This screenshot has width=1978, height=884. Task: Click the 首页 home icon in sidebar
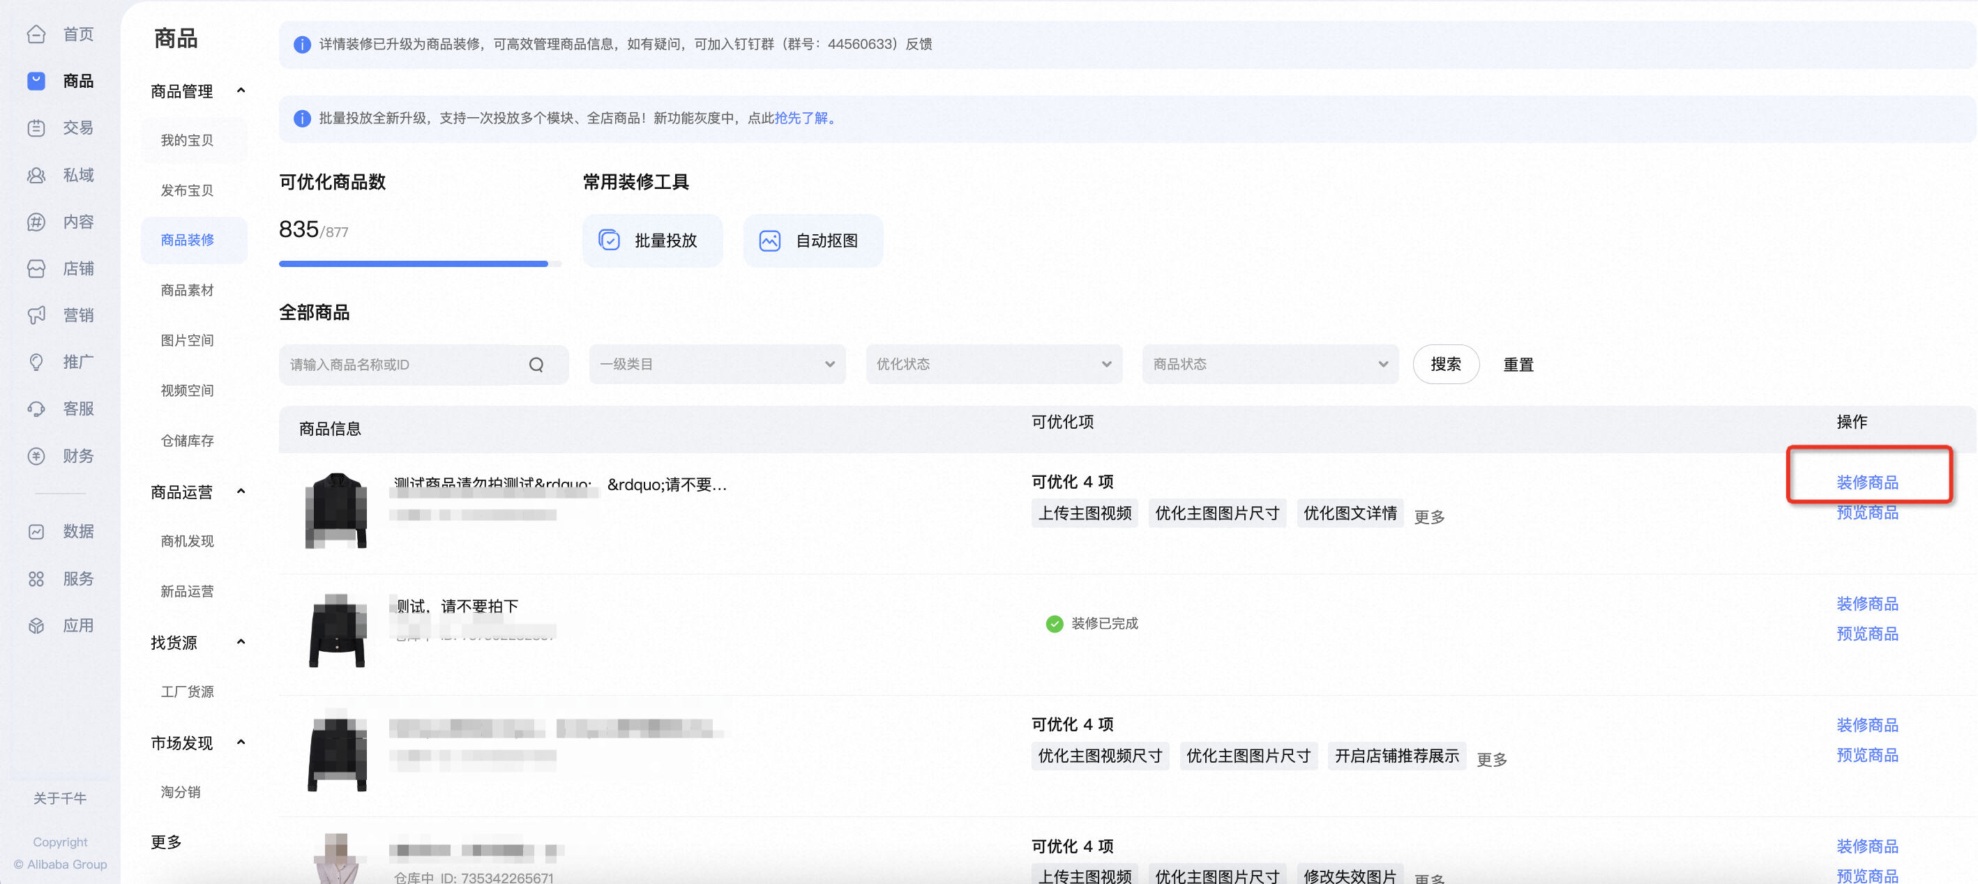[36, 33]
